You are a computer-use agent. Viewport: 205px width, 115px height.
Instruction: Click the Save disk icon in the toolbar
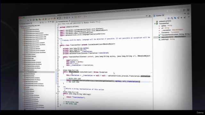(28, 20)
